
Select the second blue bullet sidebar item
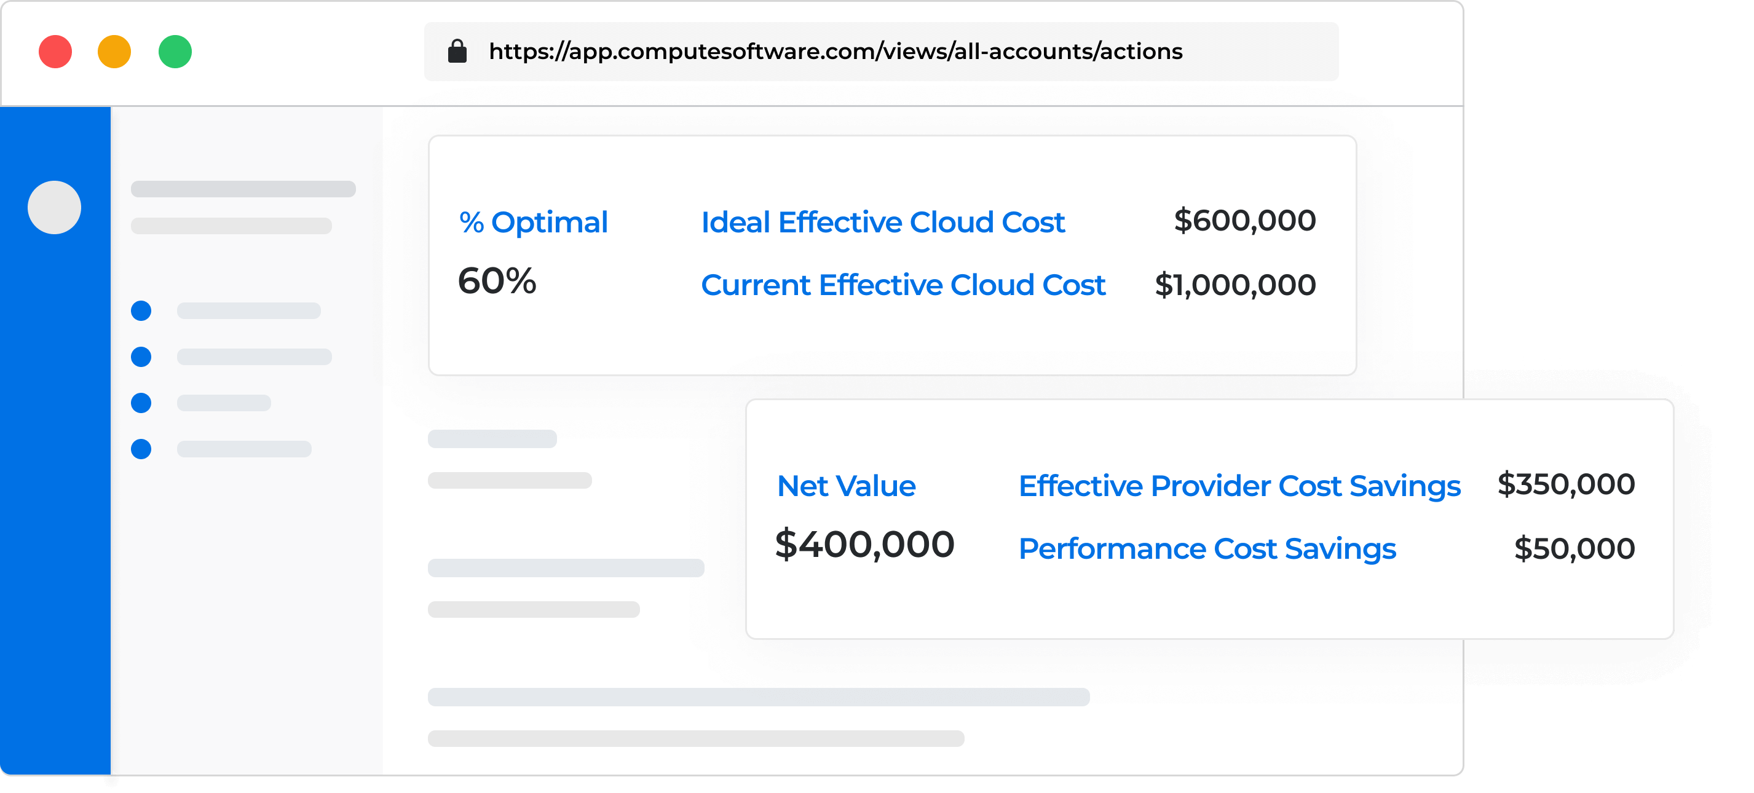tap(141, 357)
